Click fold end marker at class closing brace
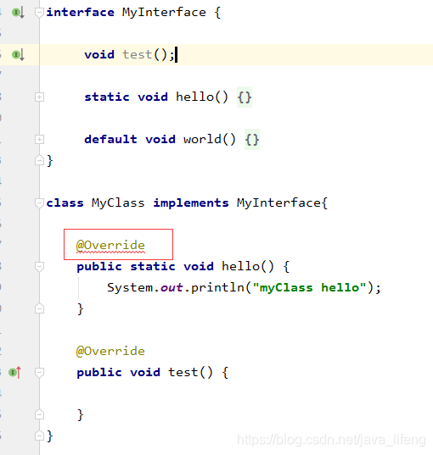433x455 pixels. tap(39, 436)
